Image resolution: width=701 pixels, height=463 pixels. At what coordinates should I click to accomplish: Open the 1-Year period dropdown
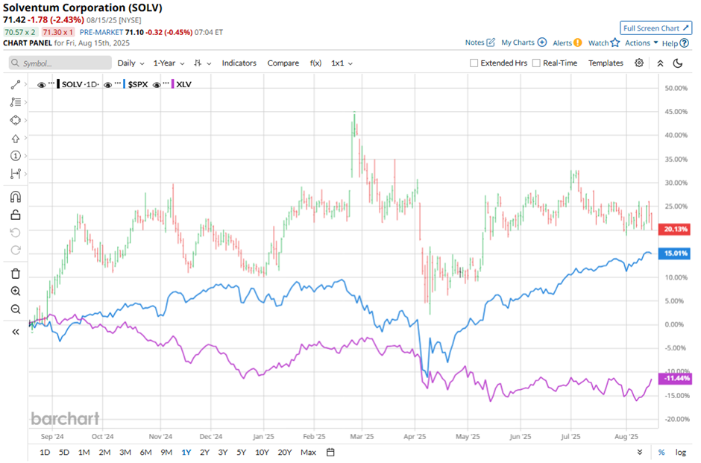click(x=169, y=63)
